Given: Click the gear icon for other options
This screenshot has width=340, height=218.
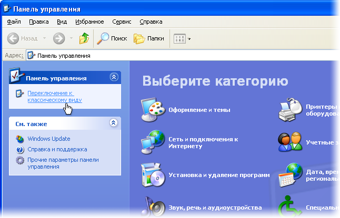Looking at the screenshot, I should point(20,160).
